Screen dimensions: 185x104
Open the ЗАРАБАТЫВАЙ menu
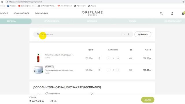[41, 13]
